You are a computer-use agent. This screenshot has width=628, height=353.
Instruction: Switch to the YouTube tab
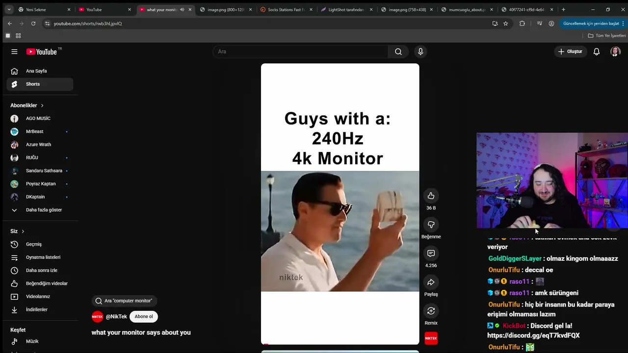104,9
